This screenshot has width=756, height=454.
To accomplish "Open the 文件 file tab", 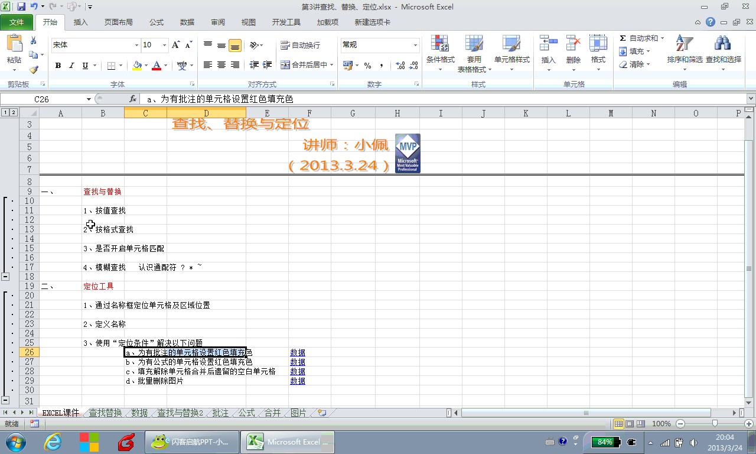I will (x=17, y=22).
